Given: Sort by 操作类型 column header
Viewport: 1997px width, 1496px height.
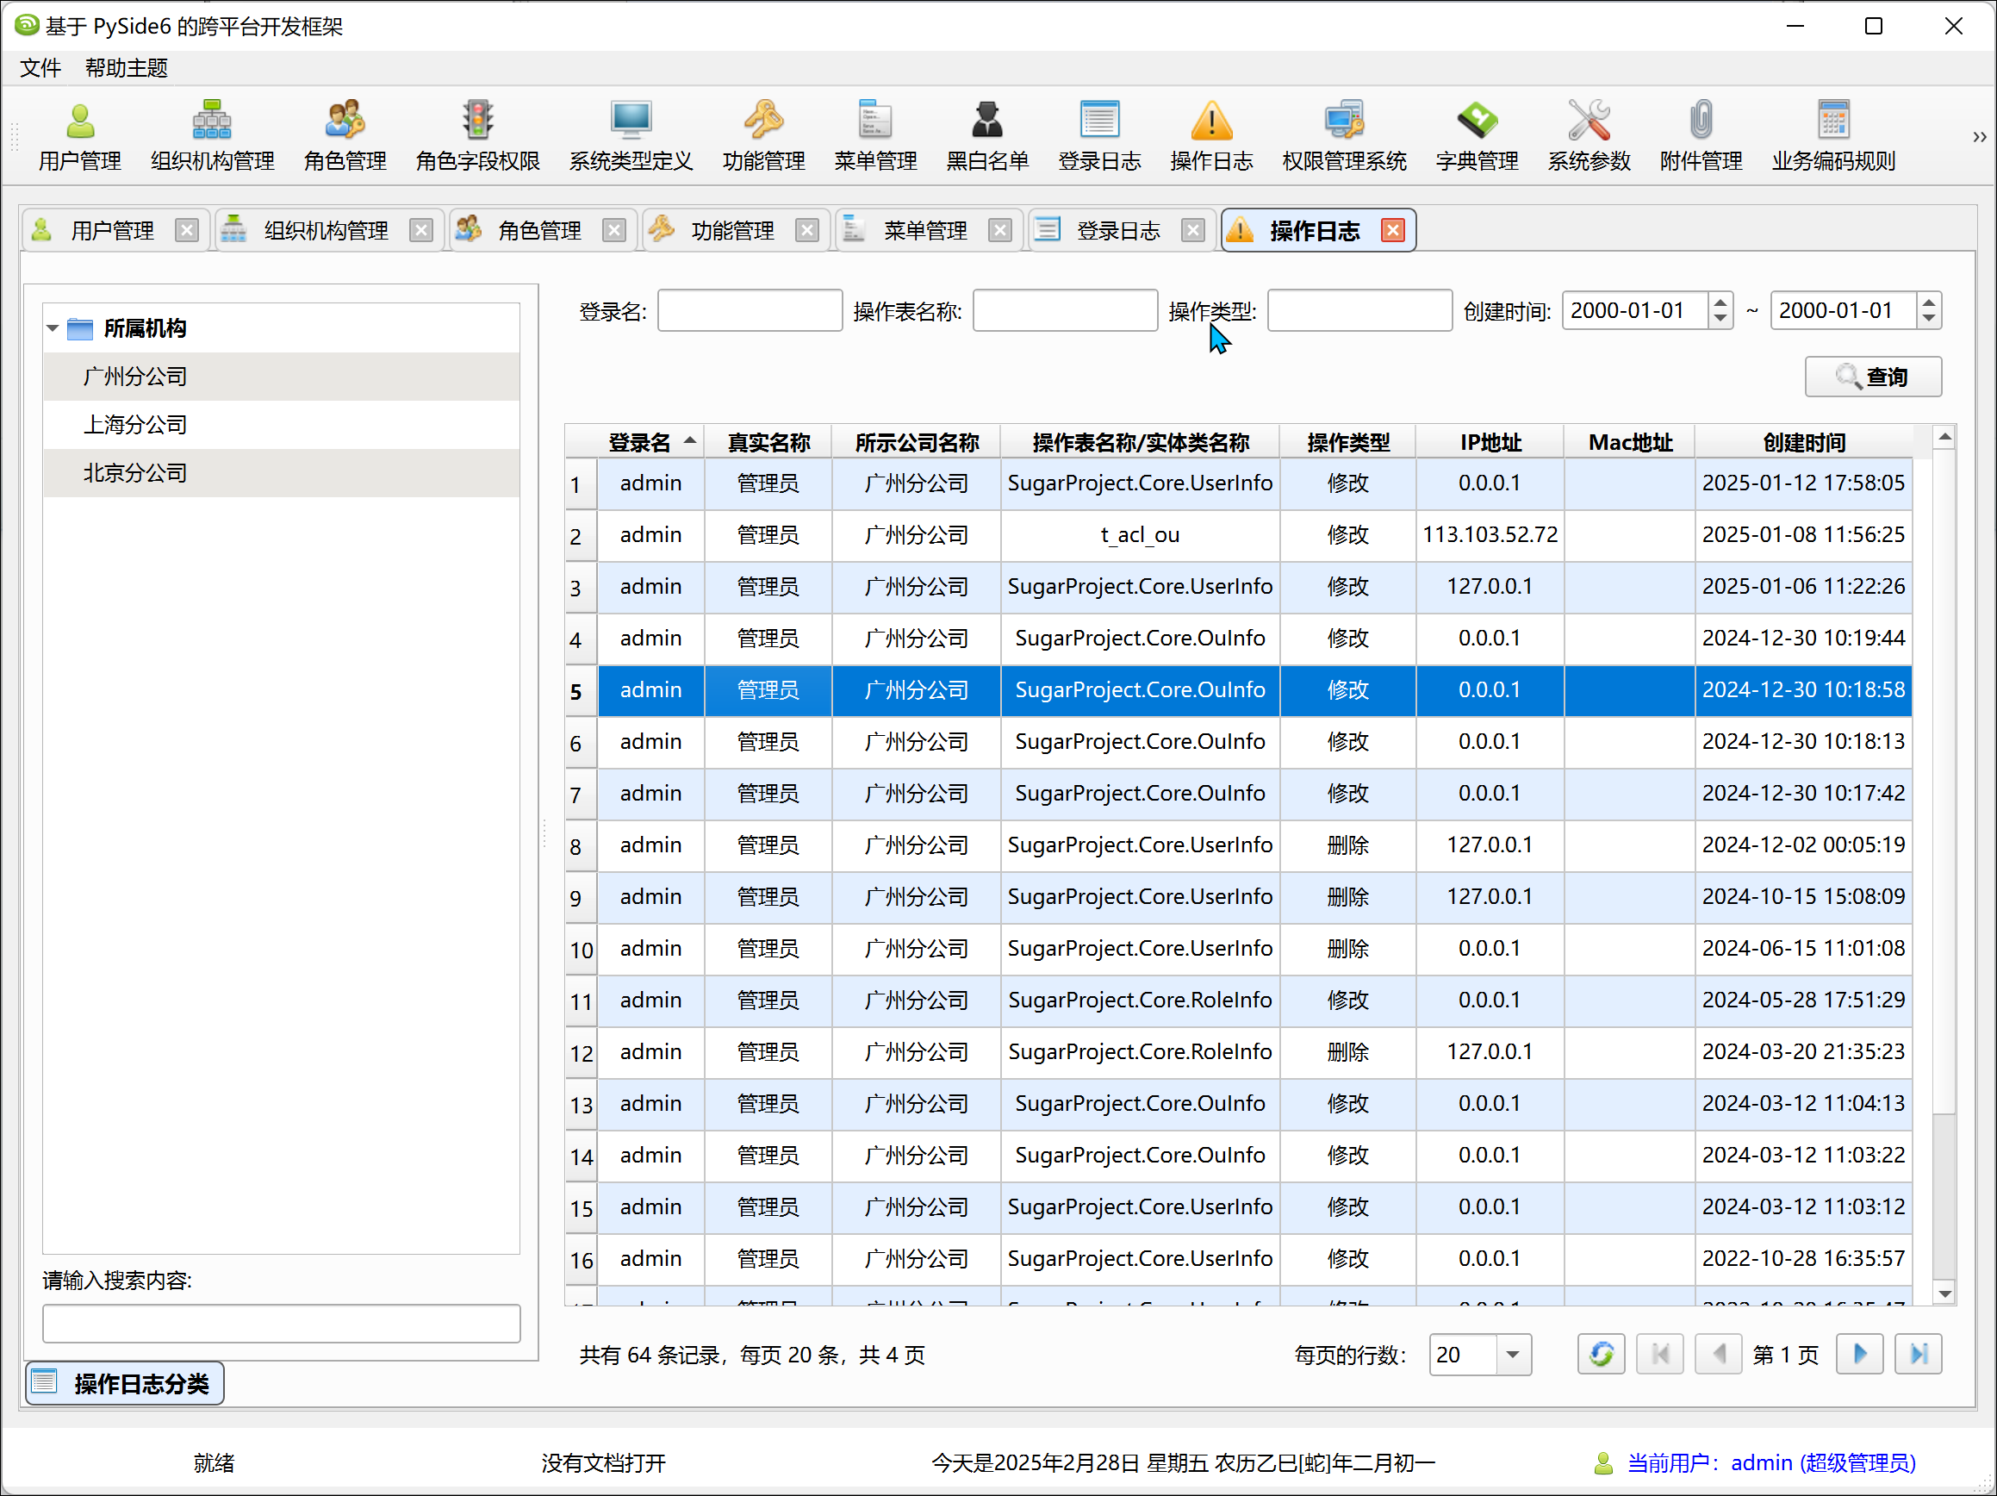Looking at the screenshot, I should [x=1348, y=442].
